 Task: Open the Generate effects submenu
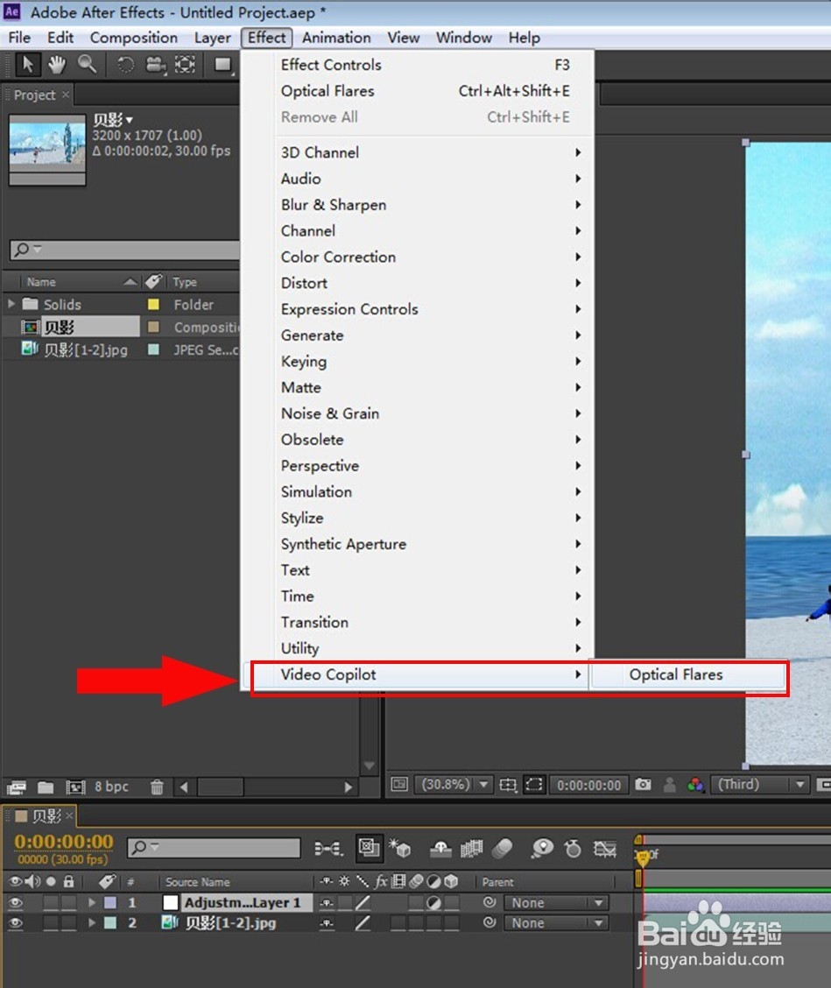point(430,335)
